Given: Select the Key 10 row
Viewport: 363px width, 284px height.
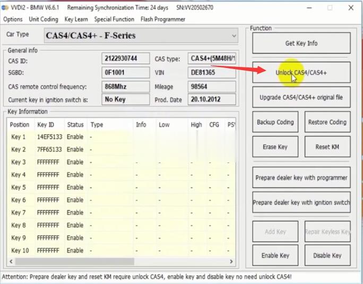Looking at the screenshot, I should point(122,251).
